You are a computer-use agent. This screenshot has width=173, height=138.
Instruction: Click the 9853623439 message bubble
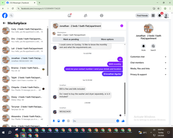tap(65, 111)
